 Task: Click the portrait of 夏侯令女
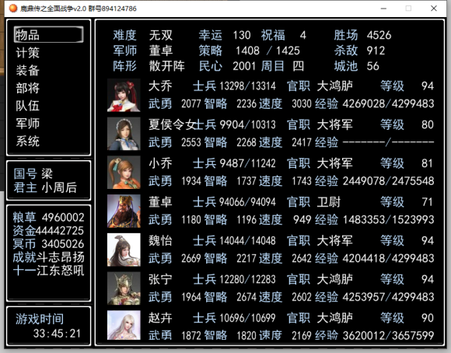(124, 134)
